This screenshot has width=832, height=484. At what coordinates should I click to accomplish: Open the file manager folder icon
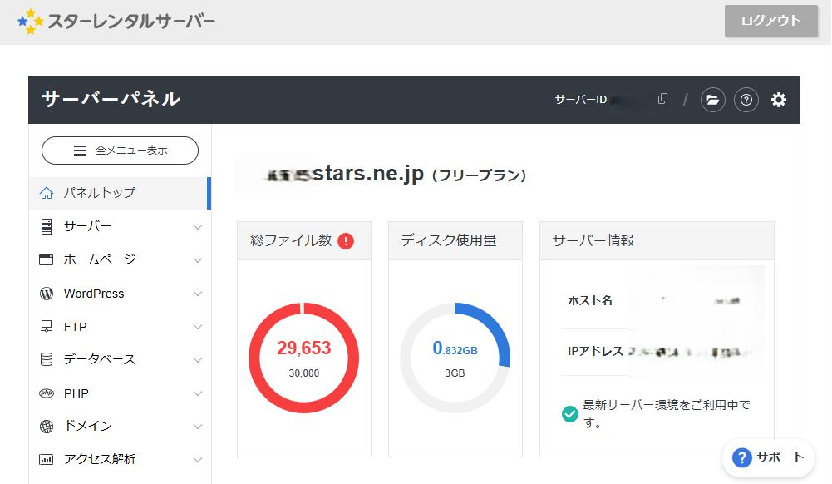pyautogui.click(x=712, y=100)
